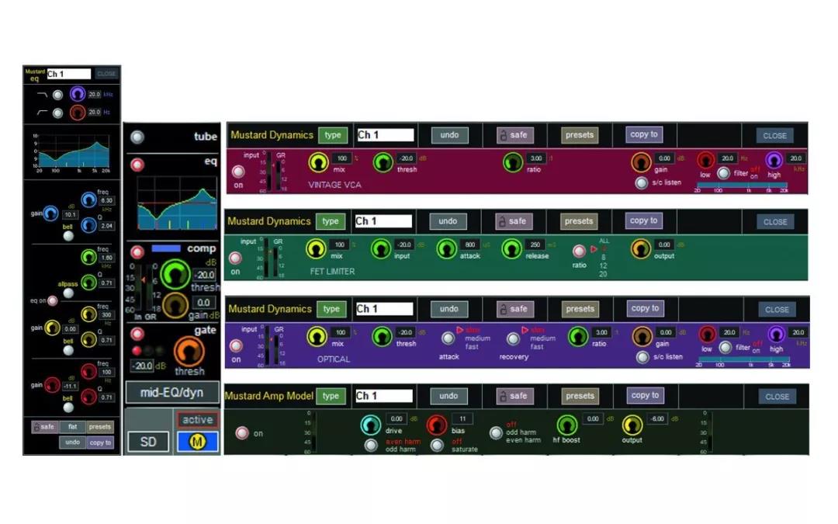Screen dimensions: 838x524
Task: Click the Vintage VCA high filter knob
Action: pos(774,160)
